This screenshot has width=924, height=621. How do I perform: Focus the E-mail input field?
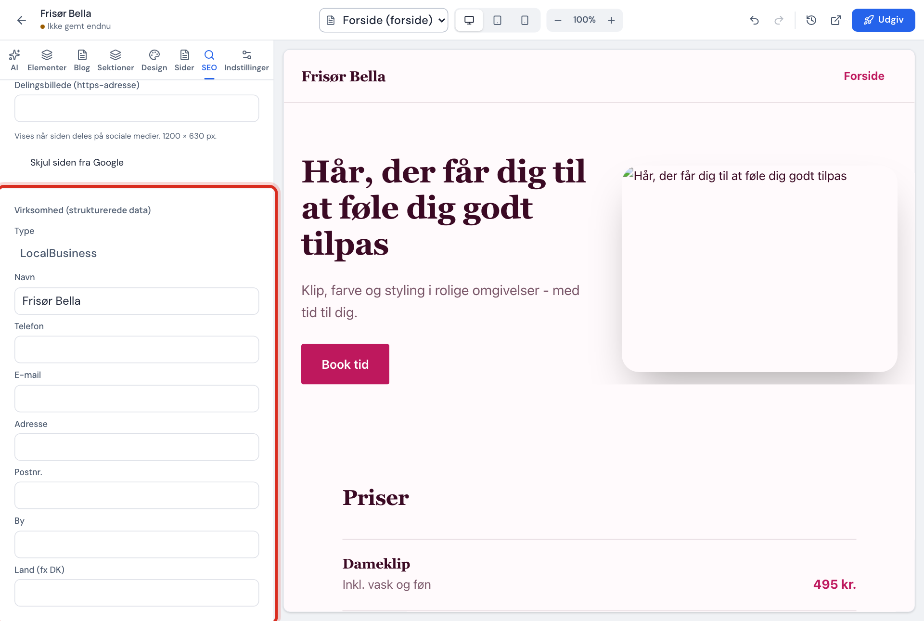click(137, 399)
